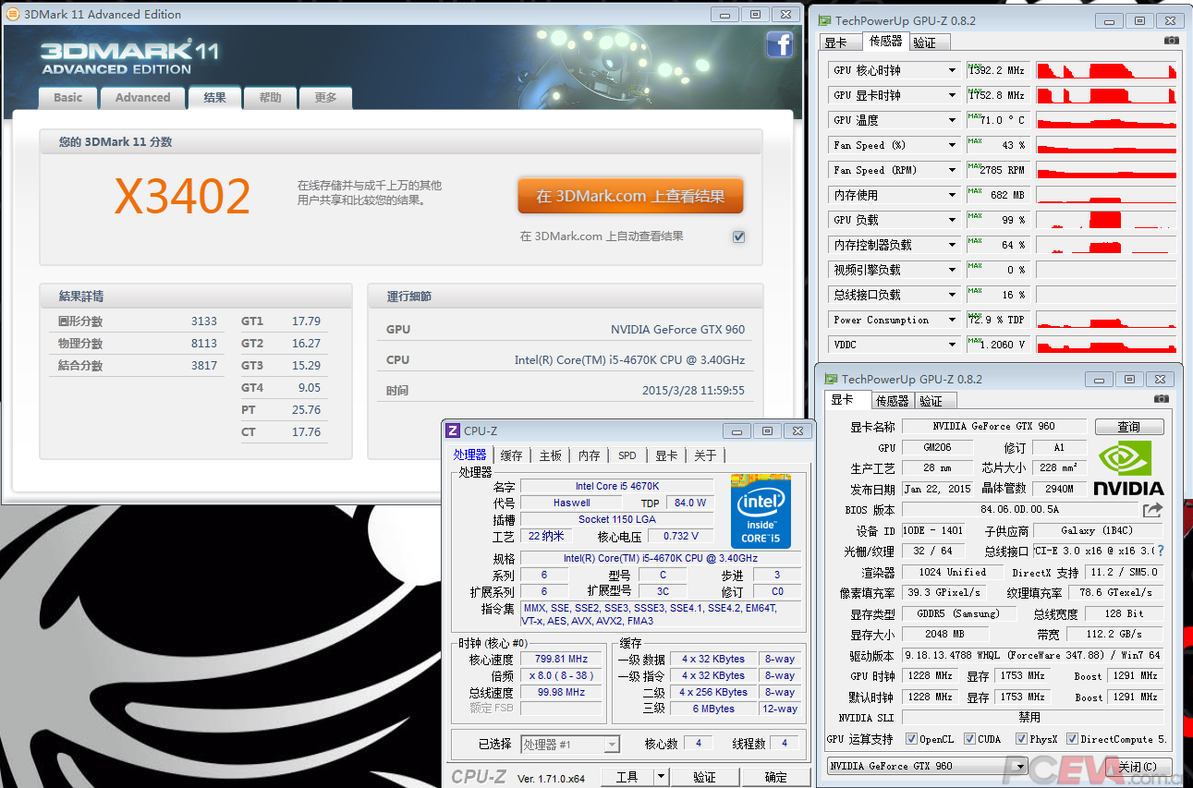Click the 内存控制器负载 sensor graph

click(1106, 245)
